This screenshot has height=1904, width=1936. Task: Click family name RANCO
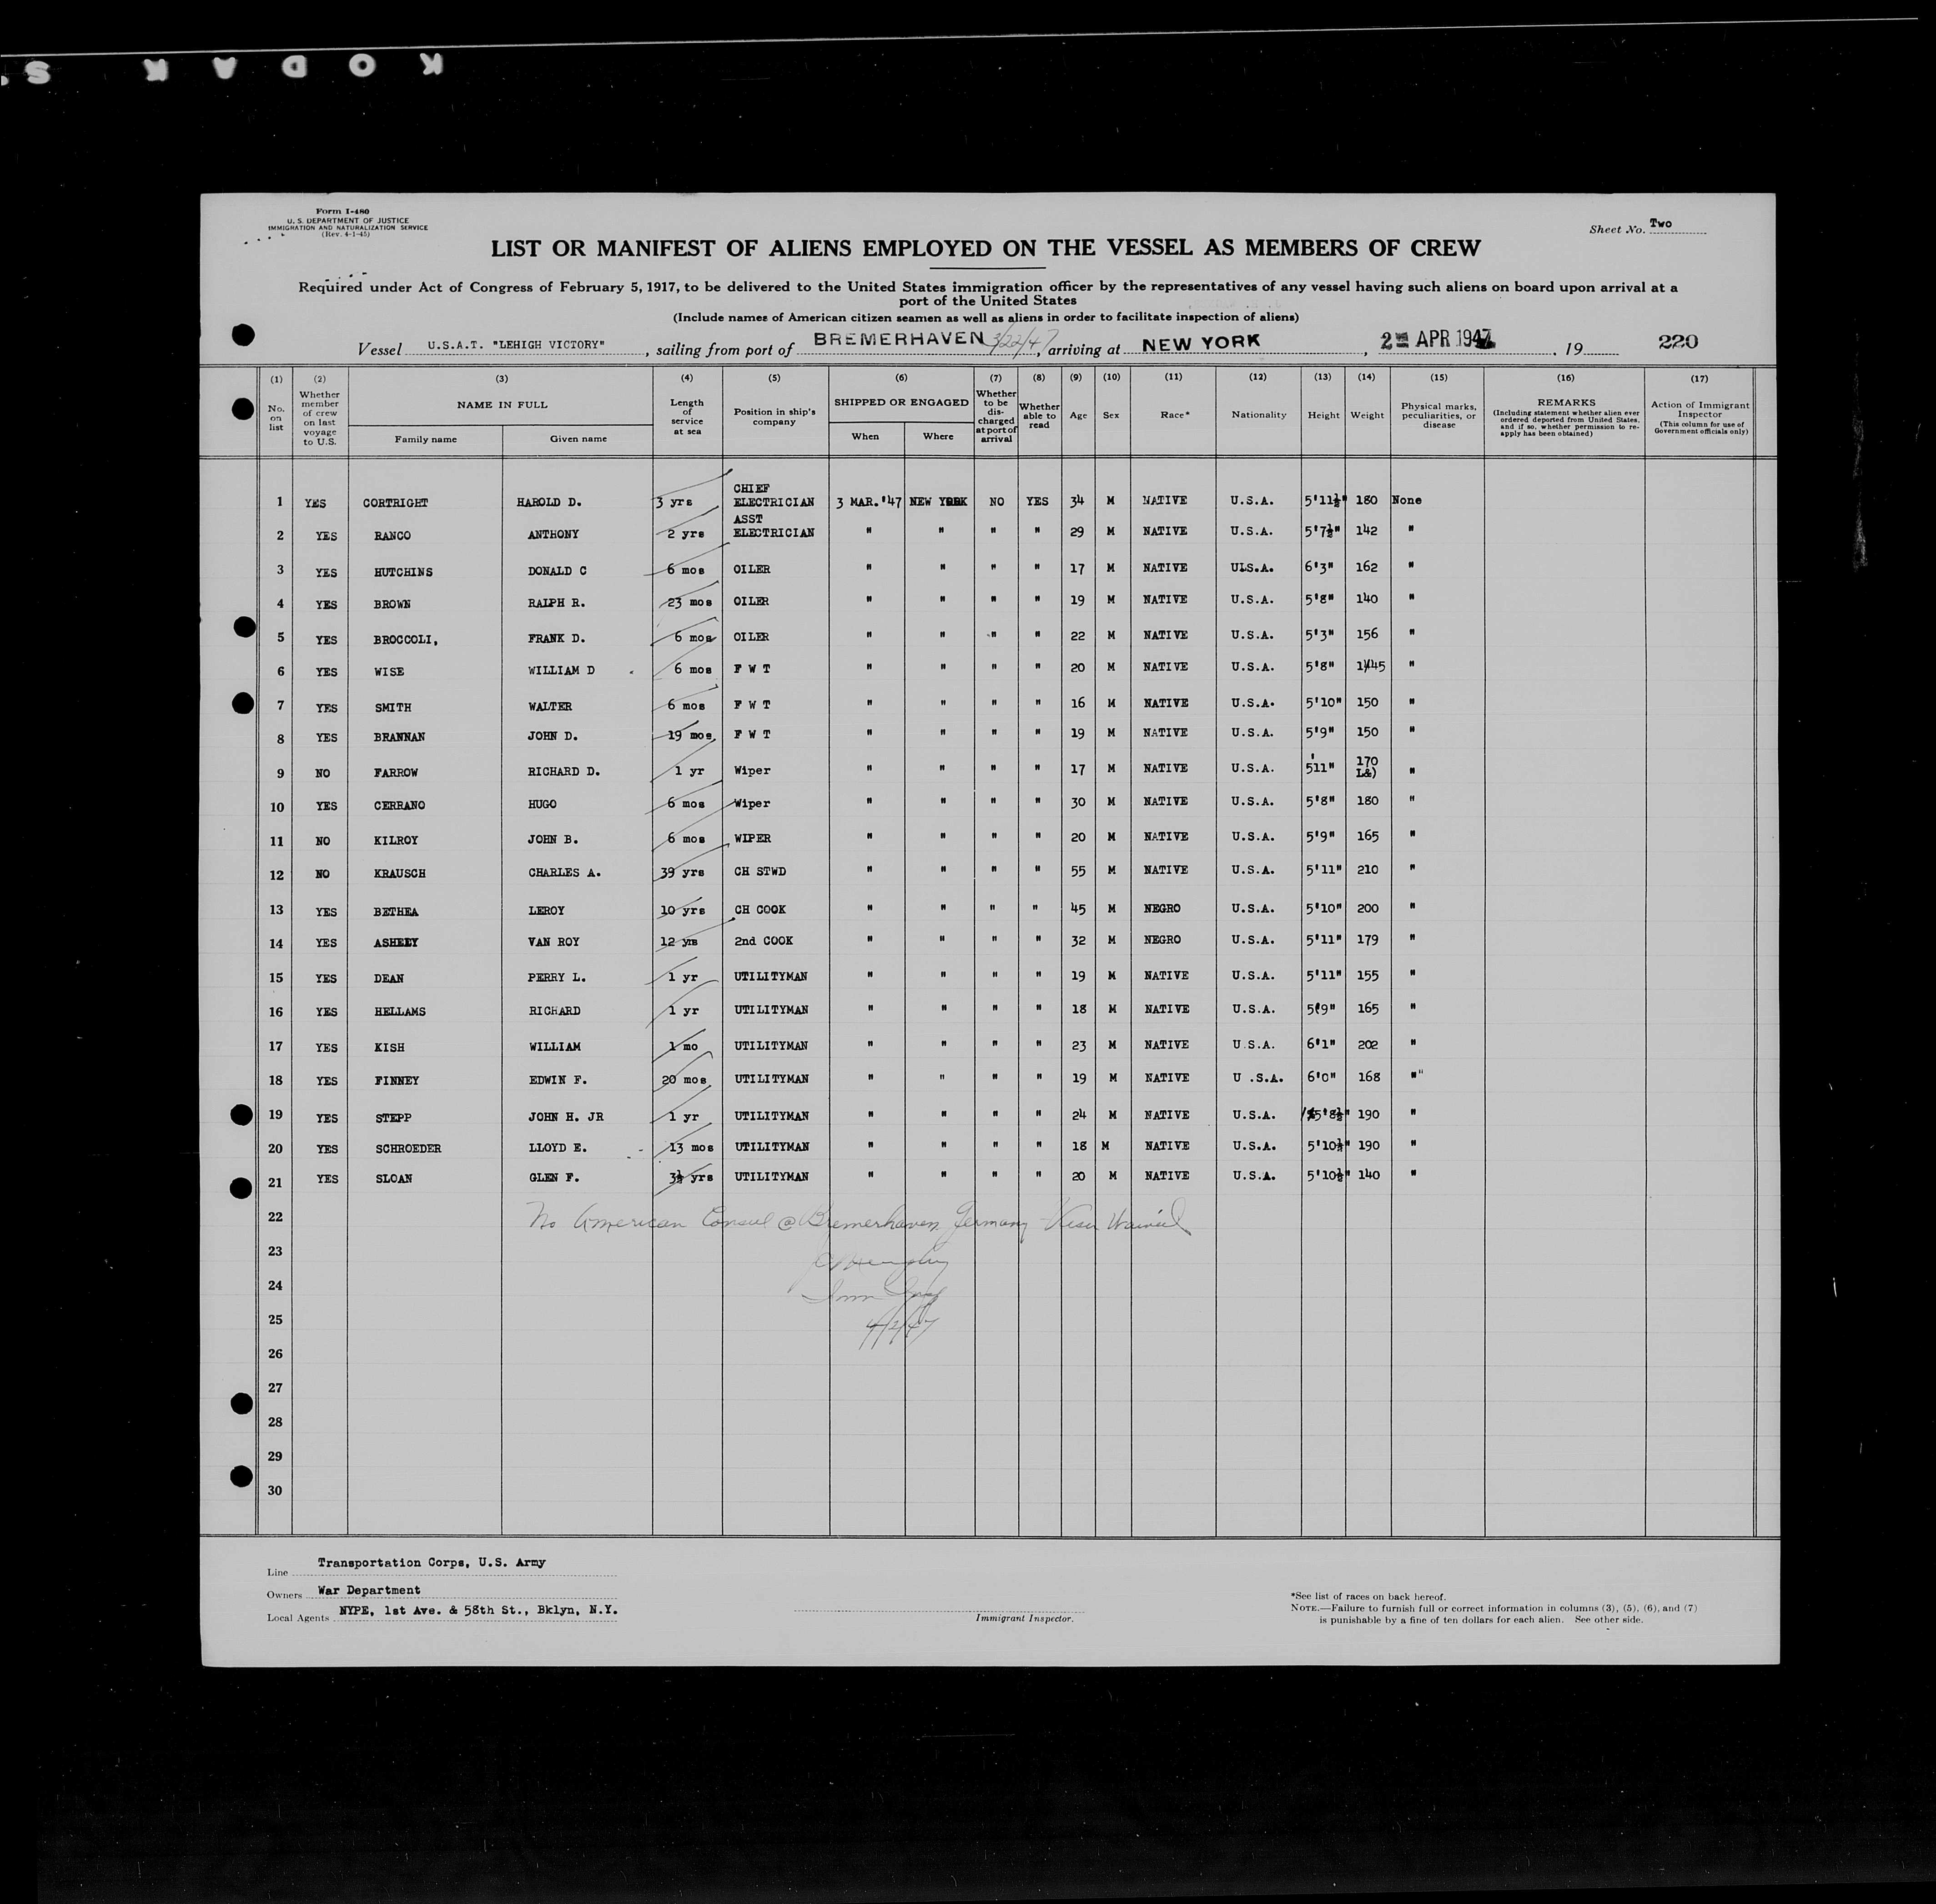pyautogui.click(x=392, y=536)
